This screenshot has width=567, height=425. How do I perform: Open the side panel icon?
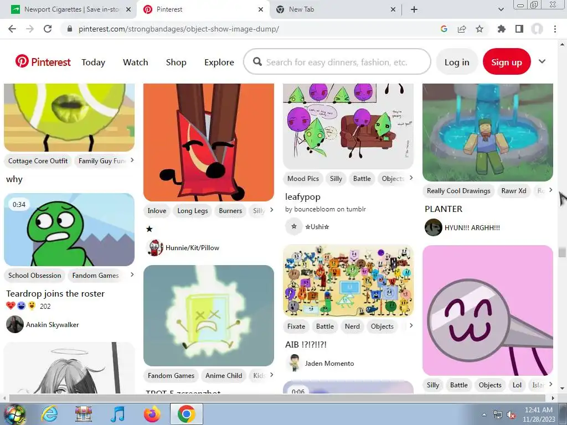(519, 29)
